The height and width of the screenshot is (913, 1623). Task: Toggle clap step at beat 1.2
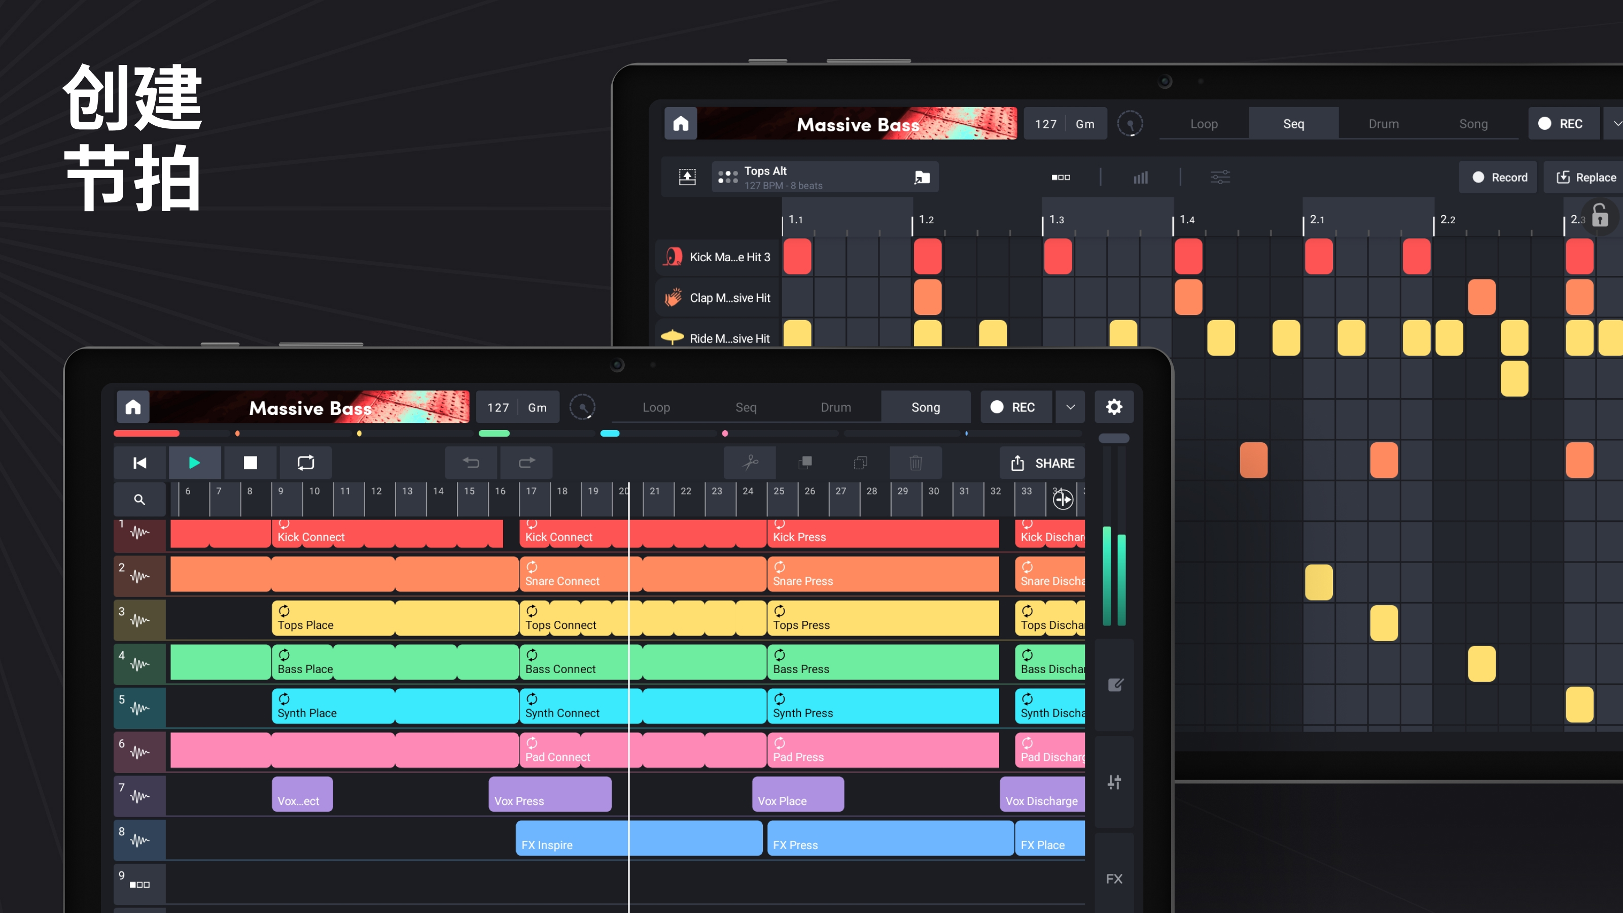tap(928, 297)
